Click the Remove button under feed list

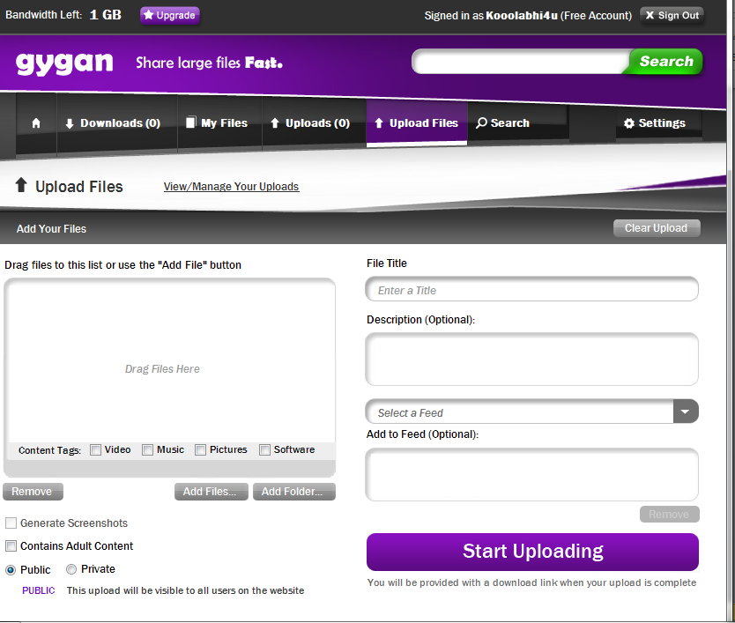[670, 515]
